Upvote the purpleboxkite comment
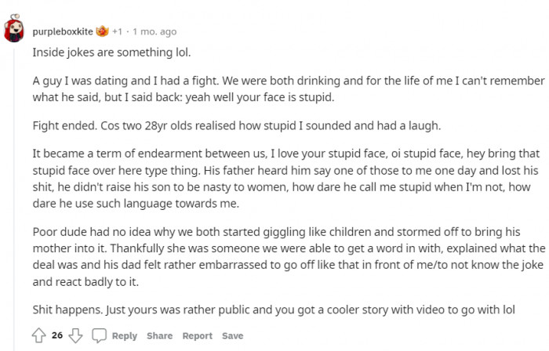Viewport: 549px width, 351px height. point(38,335)
